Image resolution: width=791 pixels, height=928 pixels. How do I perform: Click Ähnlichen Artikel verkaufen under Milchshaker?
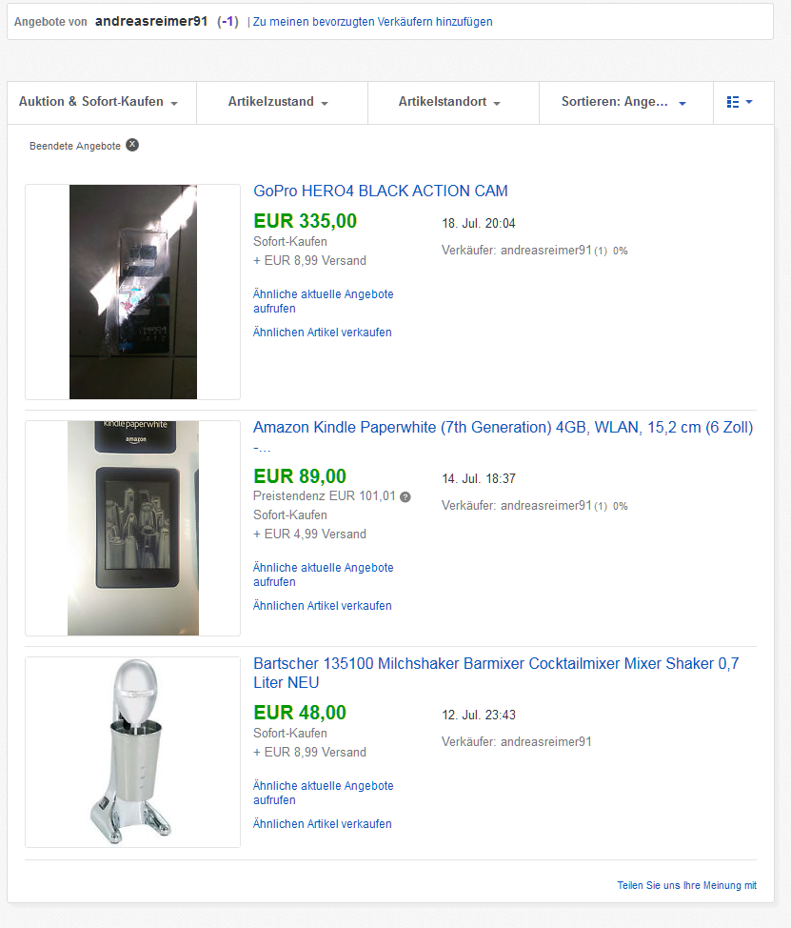(322, 824)
